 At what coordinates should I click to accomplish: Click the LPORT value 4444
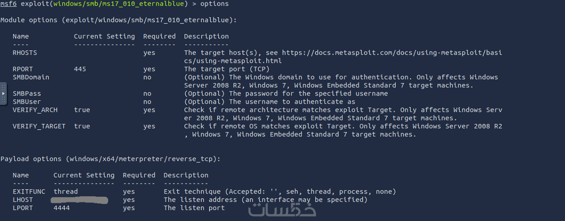pos(61,208)
